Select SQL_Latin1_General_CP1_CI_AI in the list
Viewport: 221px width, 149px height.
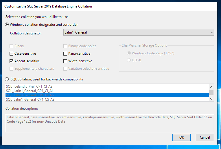tap(107, 91)
